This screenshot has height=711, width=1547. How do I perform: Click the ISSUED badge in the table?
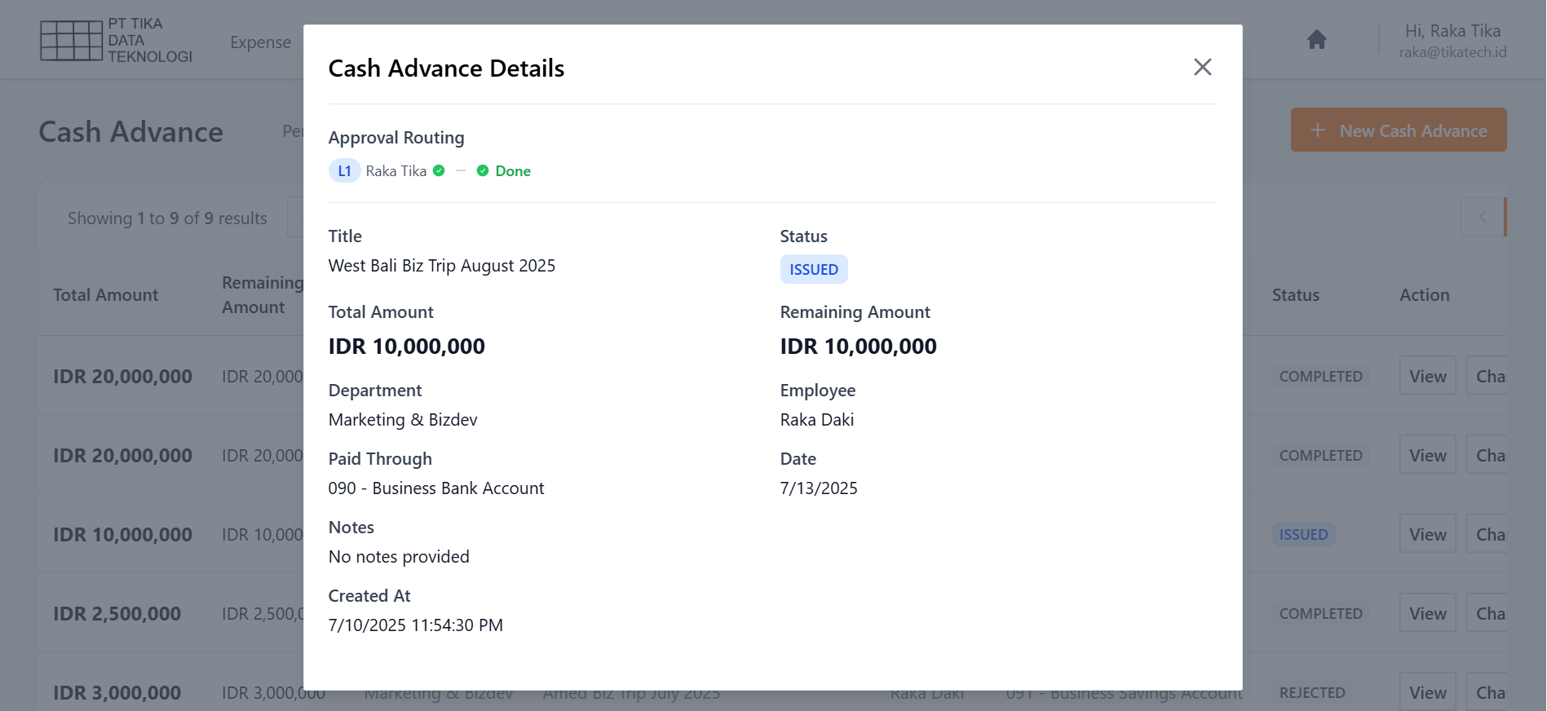(1303, 534)
